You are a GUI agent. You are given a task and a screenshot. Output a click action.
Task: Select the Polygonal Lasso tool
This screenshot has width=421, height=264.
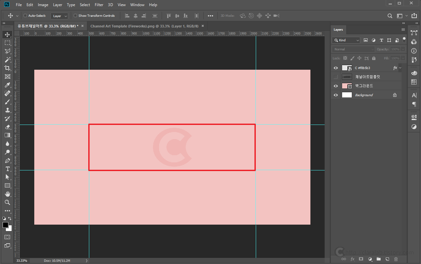pyautogui.click(x=7, y=51)
